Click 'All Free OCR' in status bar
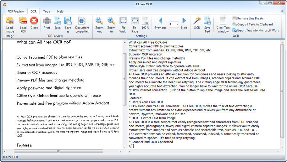287x162 pixels. tap(10, 157)
